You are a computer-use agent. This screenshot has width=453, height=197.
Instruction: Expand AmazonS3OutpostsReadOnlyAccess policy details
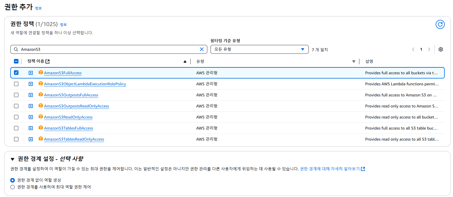click(31, 106)
